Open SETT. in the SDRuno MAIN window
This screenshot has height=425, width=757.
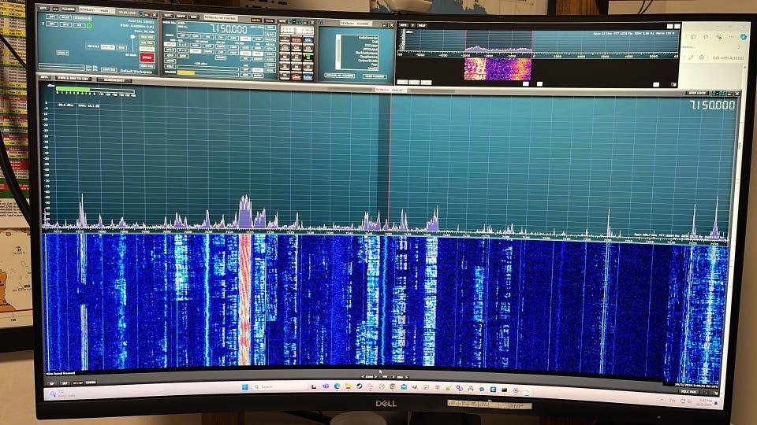pos(43,8)
